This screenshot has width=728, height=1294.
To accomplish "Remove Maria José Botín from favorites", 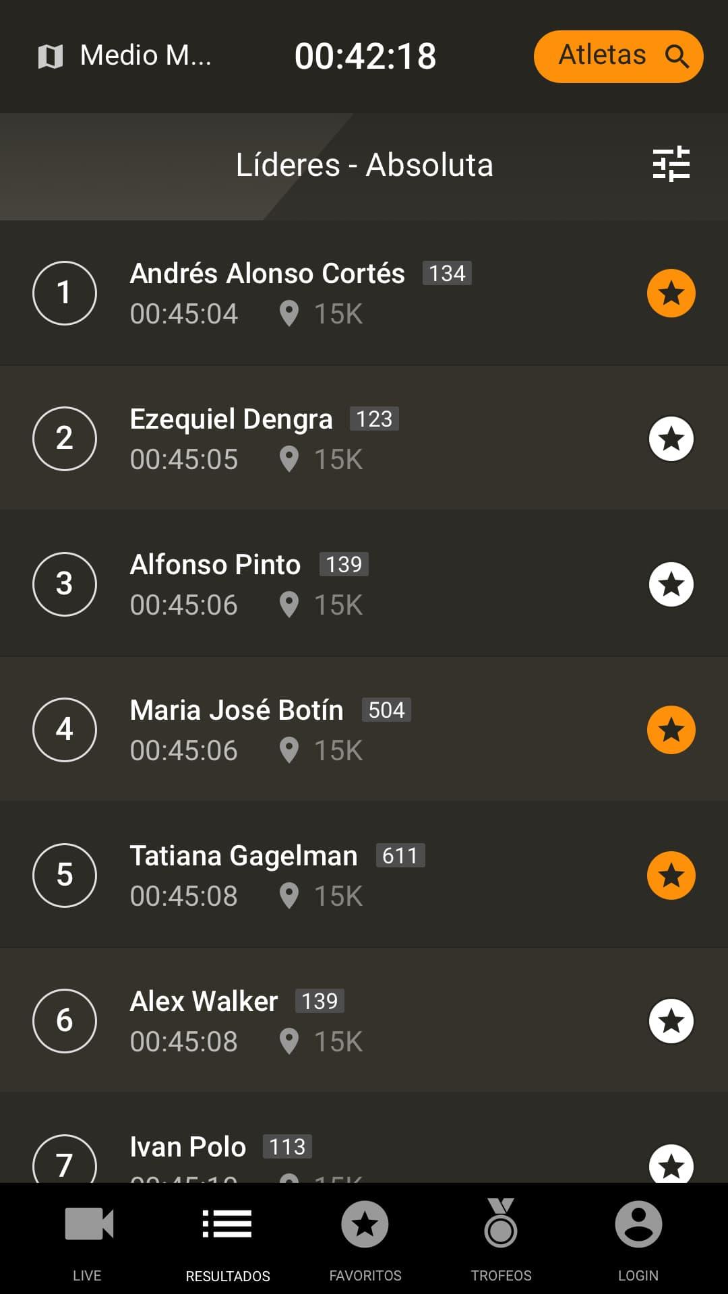I will [671, 730].
